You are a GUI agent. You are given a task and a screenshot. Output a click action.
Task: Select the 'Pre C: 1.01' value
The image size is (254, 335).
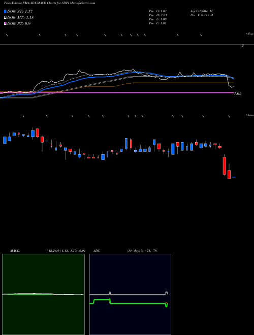click(x=158, y=23)
